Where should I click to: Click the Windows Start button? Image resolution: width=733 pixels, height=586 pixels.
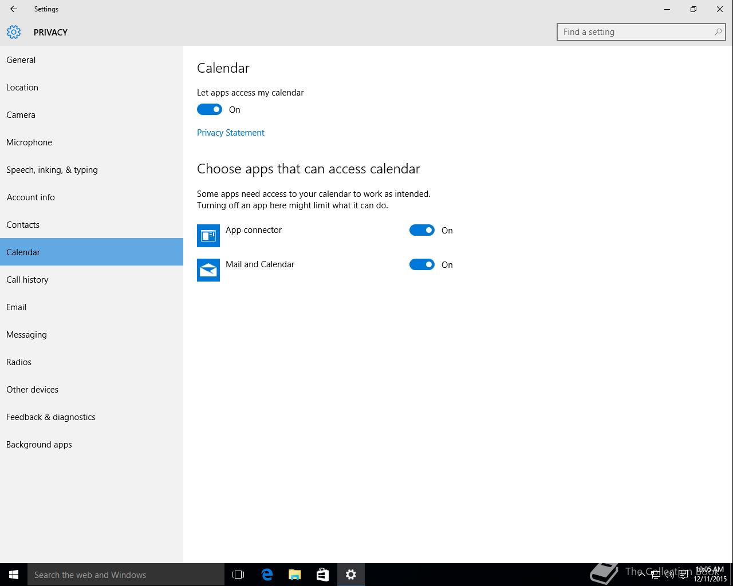click(14, 575)
